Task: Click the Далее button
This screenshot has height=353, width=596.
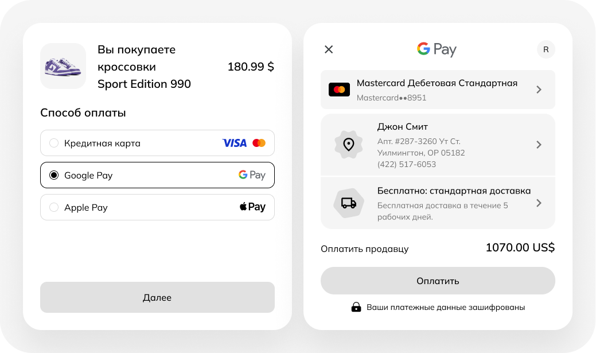Action: coord(157,297)
